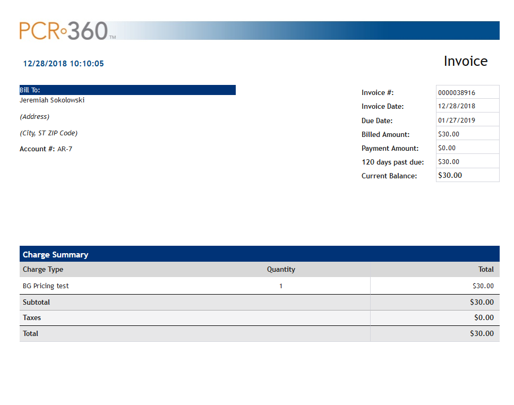Click the Bill To header bar
The image size is (514, 405).
pos(127,90)
